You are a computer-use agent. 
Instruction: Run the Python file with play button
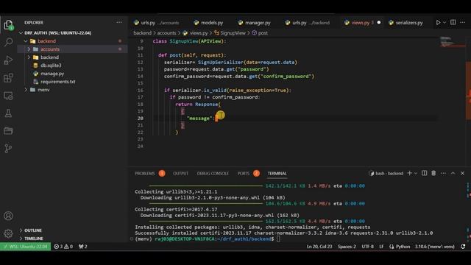tap(438, 23)
